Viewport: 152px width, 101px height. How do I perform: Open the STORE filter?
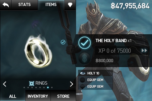63,96
